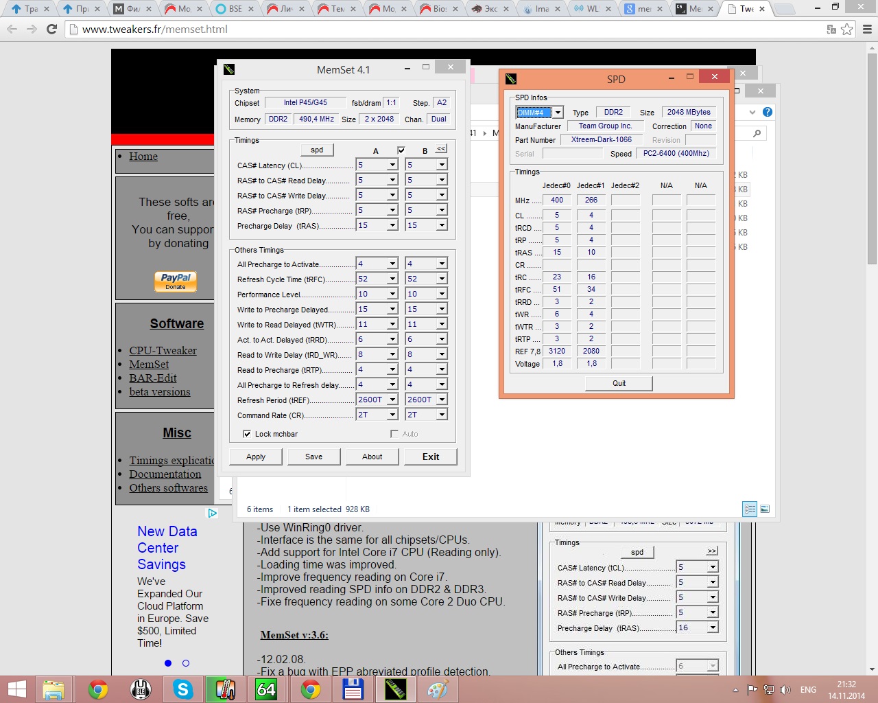Open the volume control in system tray
This screenshot has width=878, height=703.
(785, 690)
